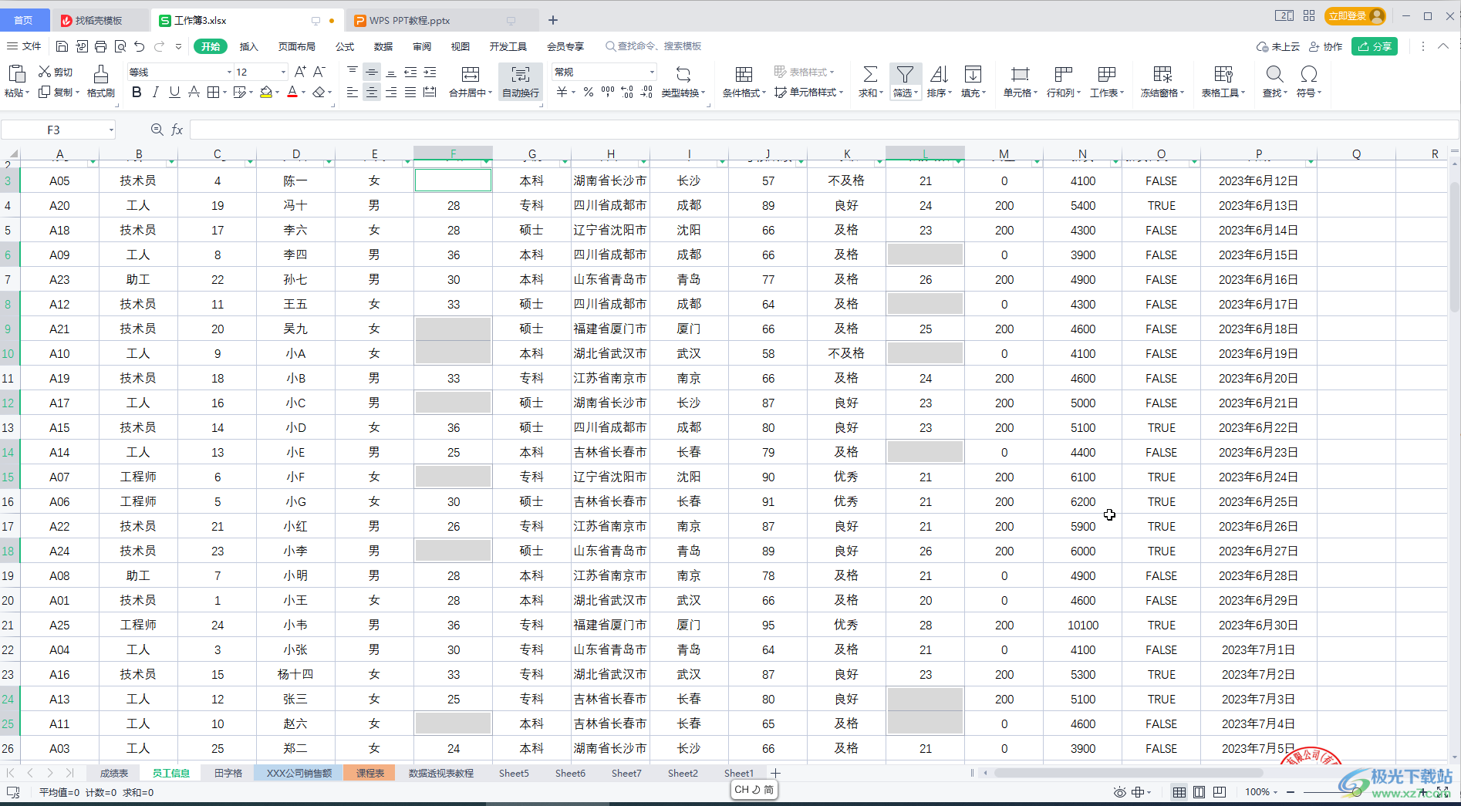Screen dimensions: 1461x806
Task: Toggle Bold formatting
Action: point(137,93)
